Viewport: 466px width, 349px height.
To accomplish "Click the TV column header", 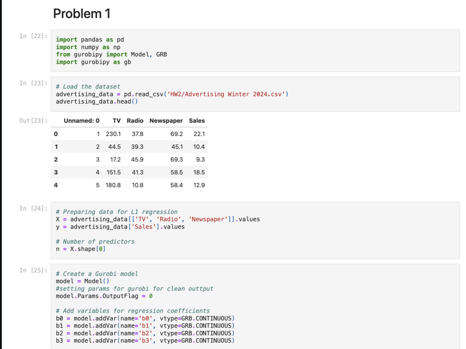I will (x=116, y=121).
